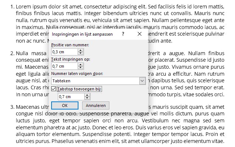Click the Tabstop toevoegen bij label
Image resolution: width=235 pixels, height=147 pixels.
(79, 89)
